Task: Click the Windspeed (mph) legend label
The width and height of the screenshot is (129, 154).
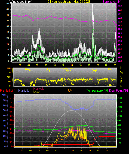Action: (x=21, y=1)
